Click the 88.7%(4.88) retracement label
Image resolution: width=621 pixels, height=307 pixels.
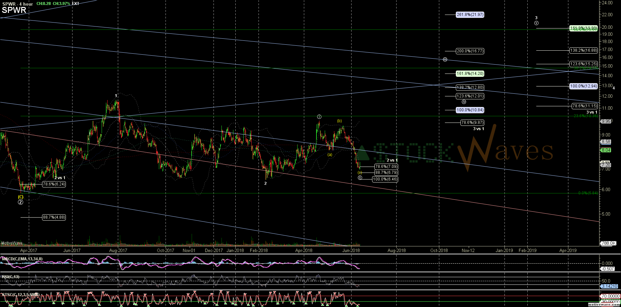(x=54, y=217)
